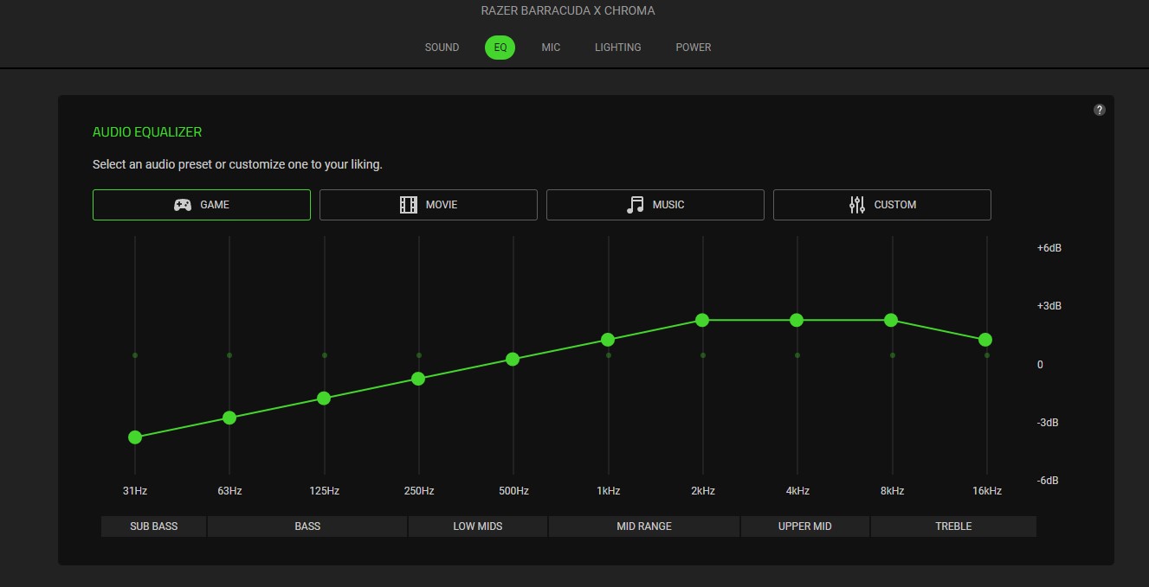This screenshot has height=587, width=1149.
Task: Click the +3dB scale label
Action: (1049, 306)
